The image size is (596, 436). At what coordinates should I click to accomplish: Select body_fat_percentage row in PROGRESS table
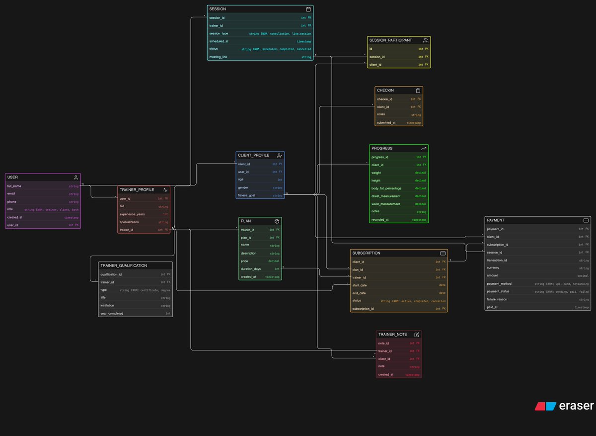click(x=399, y=188)
